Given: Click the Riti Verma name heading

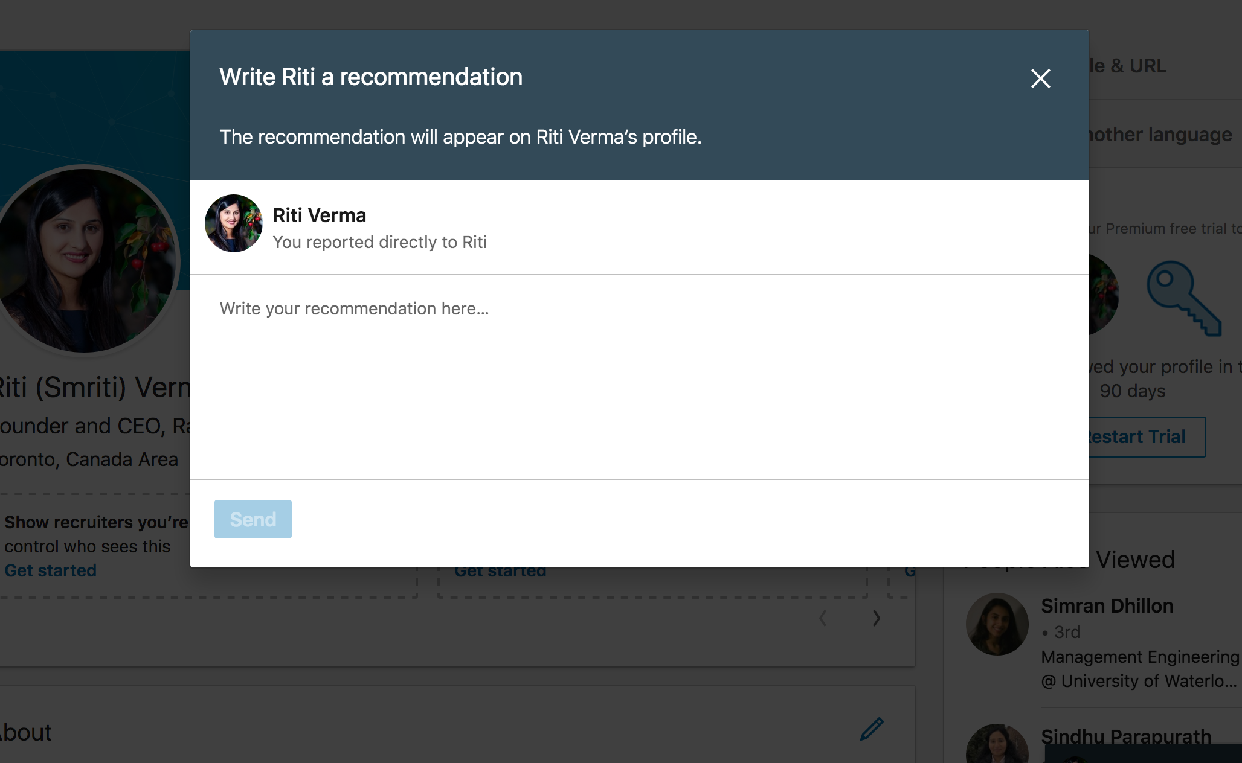Looking at the screenshot, I should pyautogui.click(x=319, y=215).
